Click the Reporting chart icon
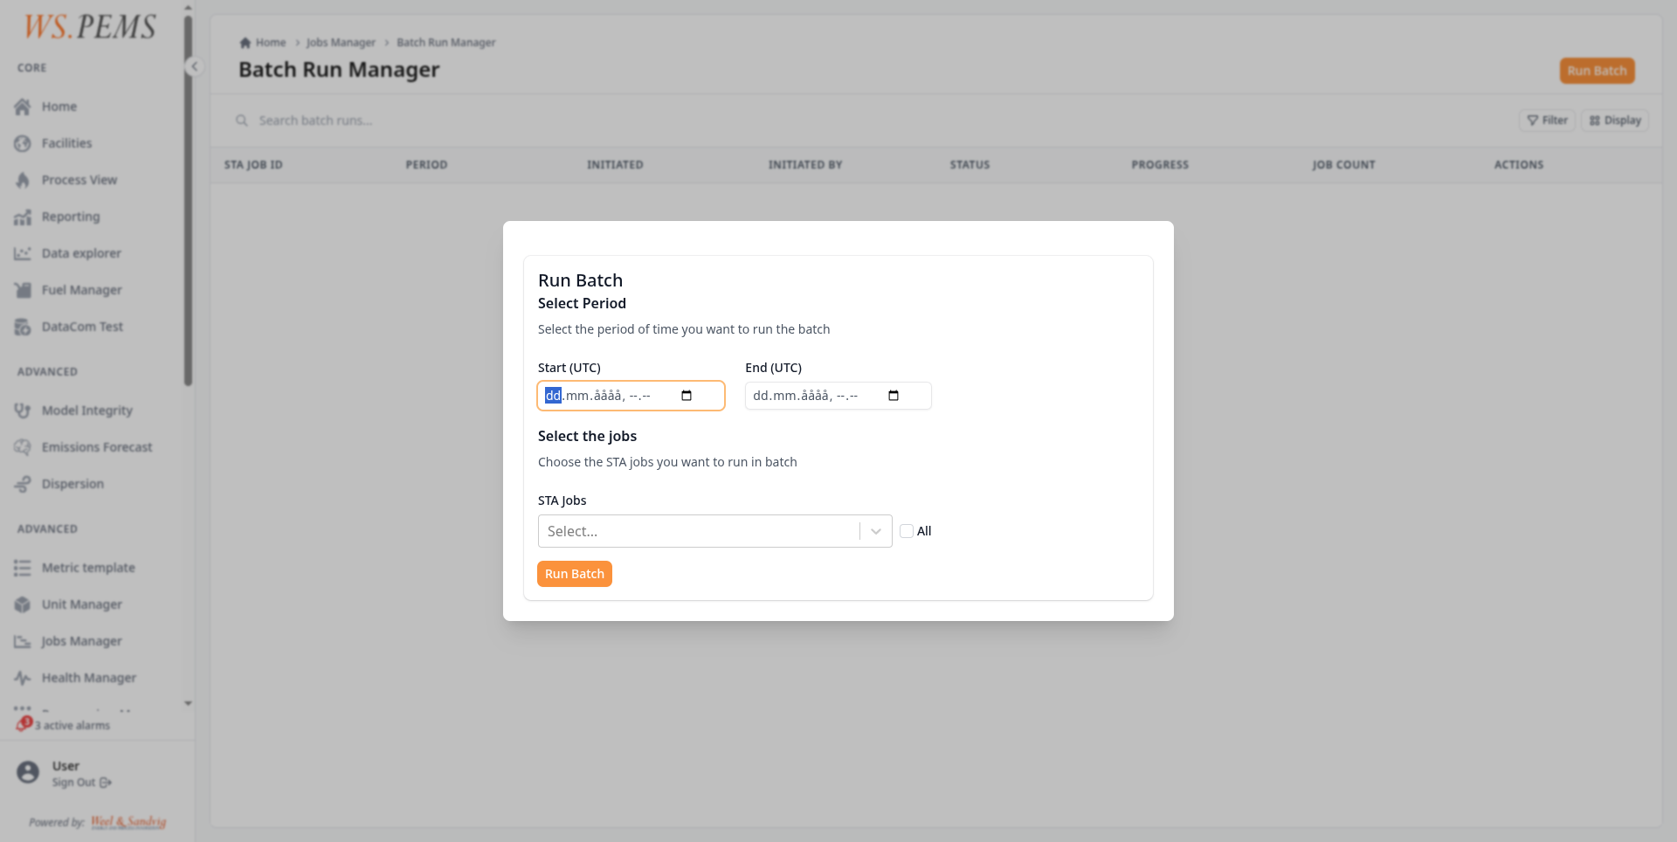1677x842 pixels. (23, 217)
